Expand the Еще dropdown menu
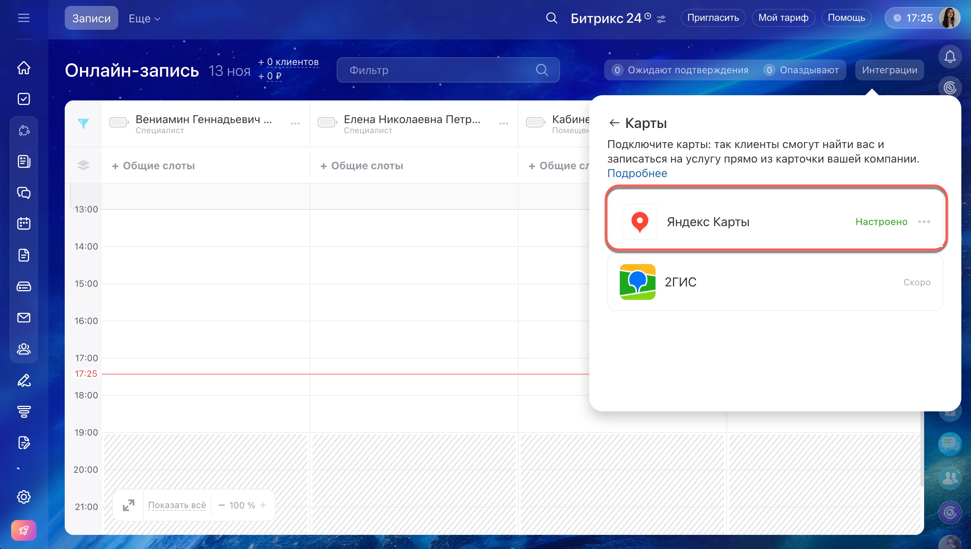The width and height of the screenshot is (971, 549). click(144, 19)
